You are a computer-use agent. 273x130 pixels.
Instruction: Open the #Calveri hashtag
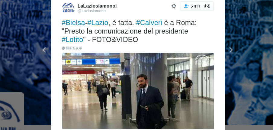(x=149, y=23)
